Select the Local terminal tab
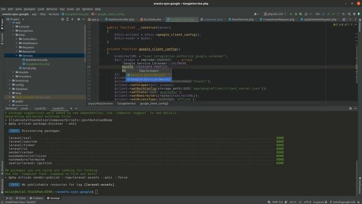Viewport: 362px width, 204px height. [x=24, y=108]
